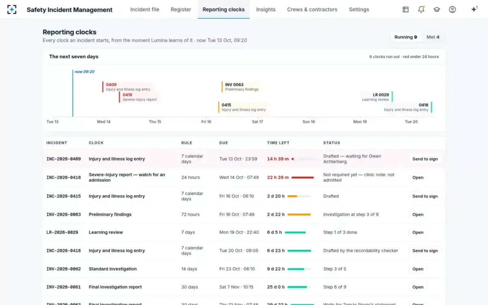
Task: Click the 14 h 39 m progress bar
Action: point(303,159)
